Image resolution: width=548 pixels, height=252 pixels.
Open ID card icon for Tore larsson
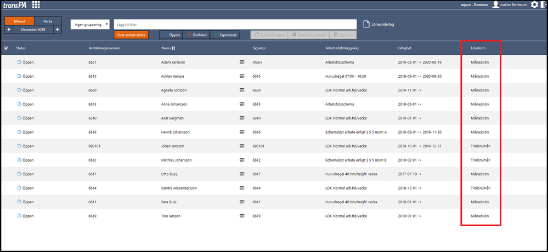tap(242, 216)
